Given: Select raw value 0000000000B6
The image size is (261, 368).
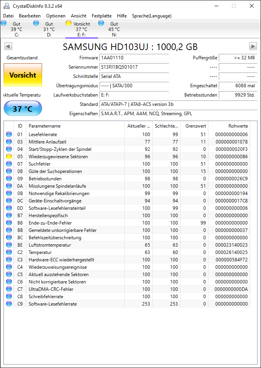Looking at the screenshot, I should pyautogui.click(x=232, y=157).
